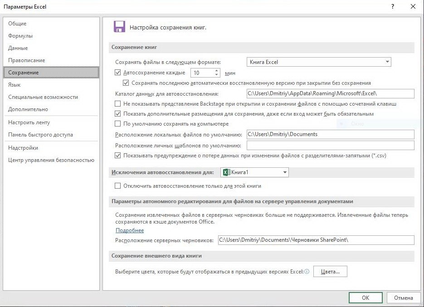Open Настроить ленту category
The height and width of the screenshot is (307, 424).
pos(51,122)
